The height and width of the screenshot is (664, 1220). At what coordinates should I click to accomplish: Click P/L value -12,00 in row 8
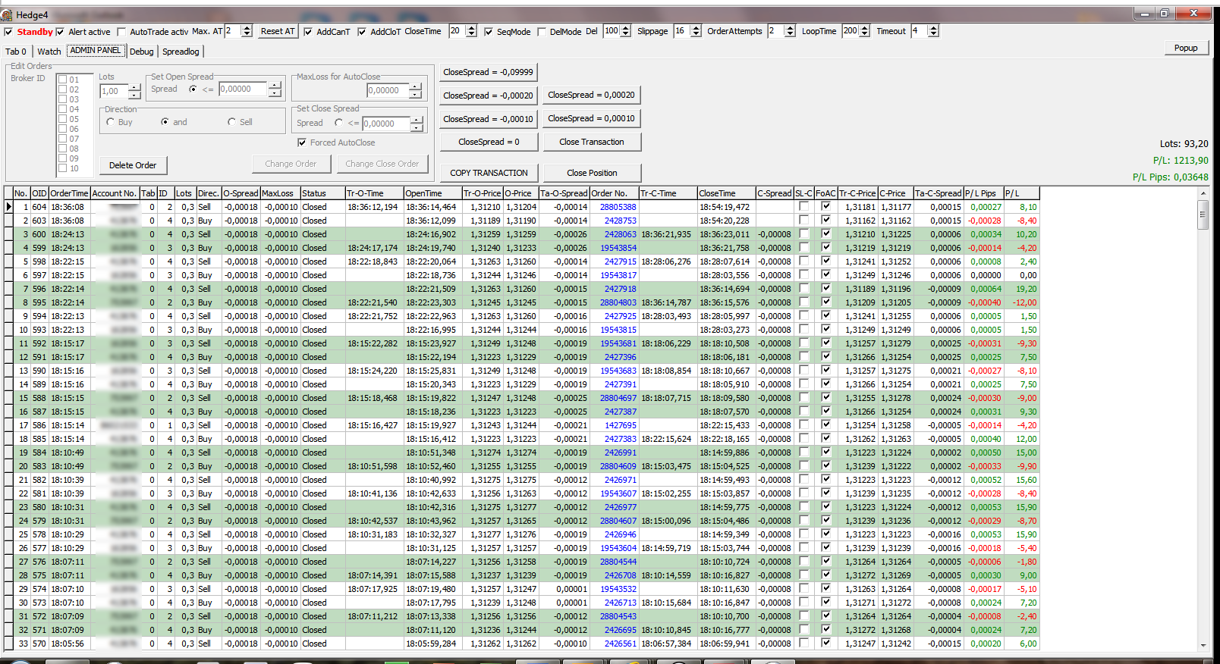tap(1024, 302)
